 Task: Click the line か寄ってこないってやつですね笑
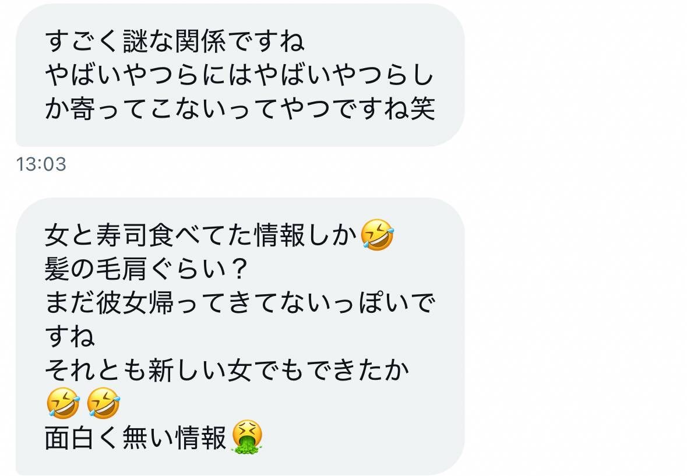pos(240,108)
